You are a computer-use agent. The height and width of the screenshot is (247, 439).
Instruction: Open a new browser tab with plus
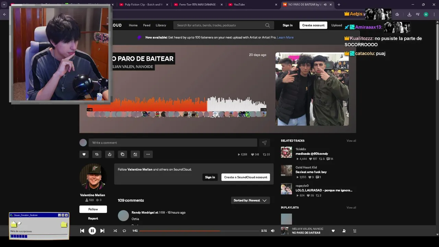coord(339,4)
